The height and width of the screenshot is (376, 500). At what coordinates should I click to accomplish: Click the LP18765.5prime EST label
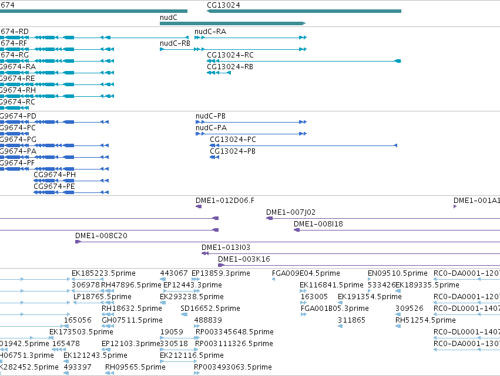click(102, 297)
